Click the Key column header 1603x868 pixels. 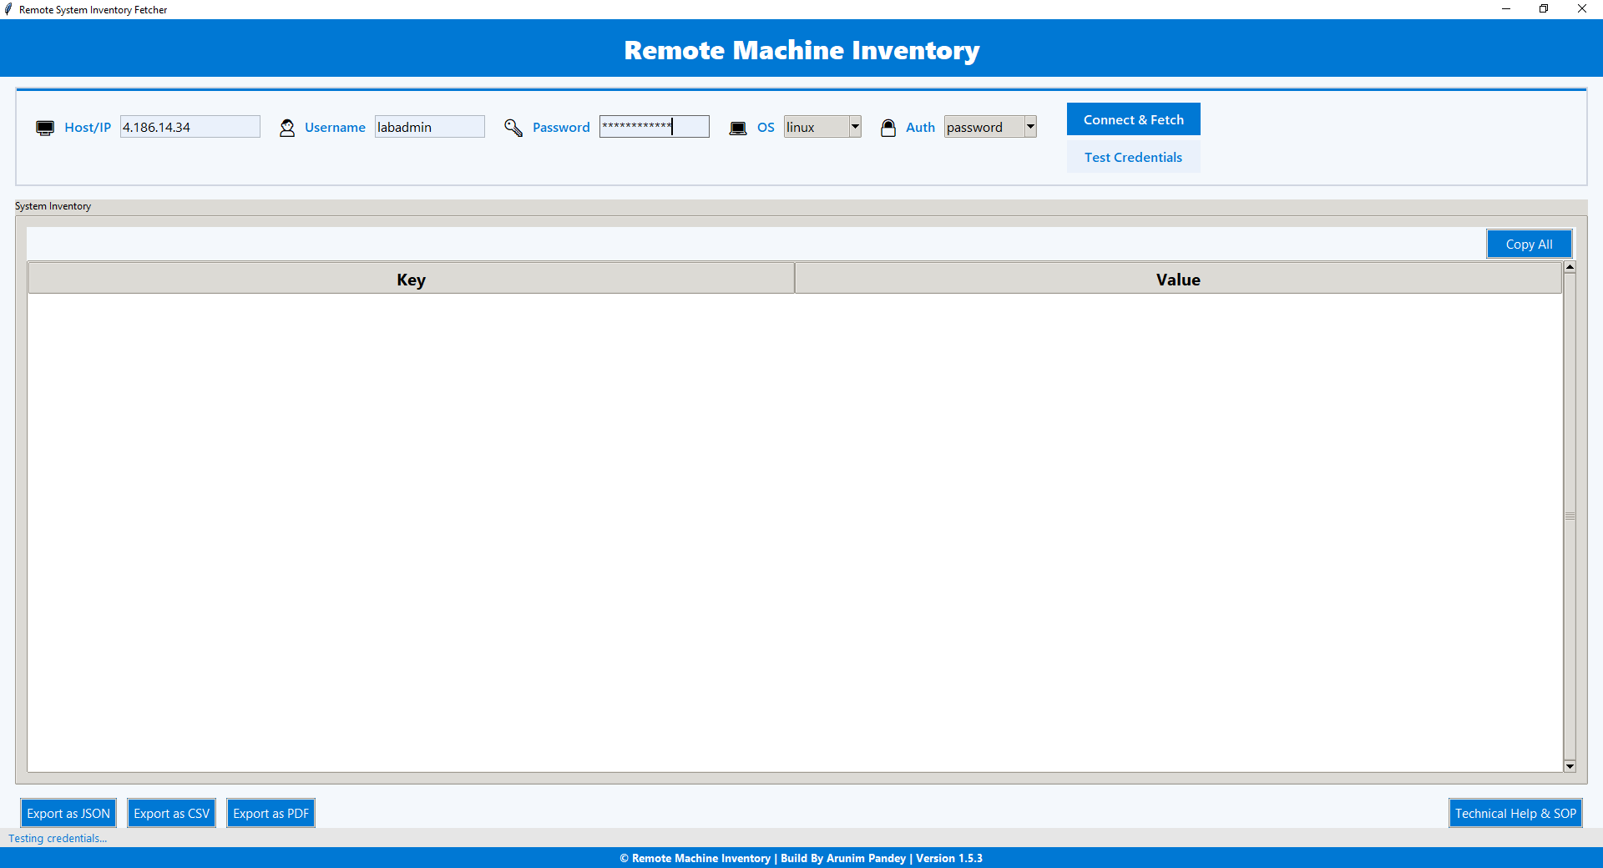pos(410,279)
